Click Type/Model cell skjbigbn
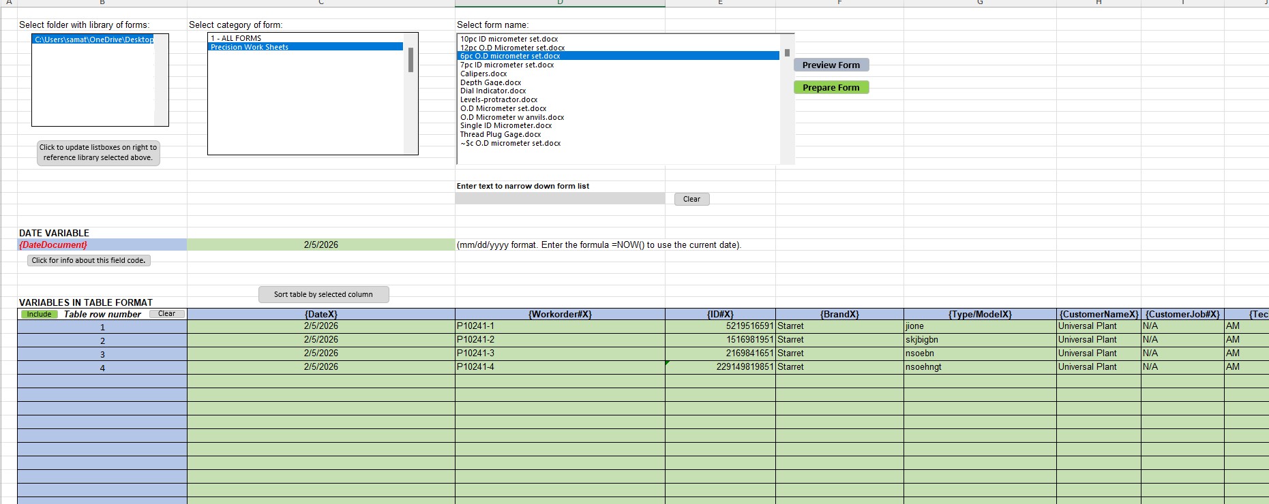 point(980,340)
